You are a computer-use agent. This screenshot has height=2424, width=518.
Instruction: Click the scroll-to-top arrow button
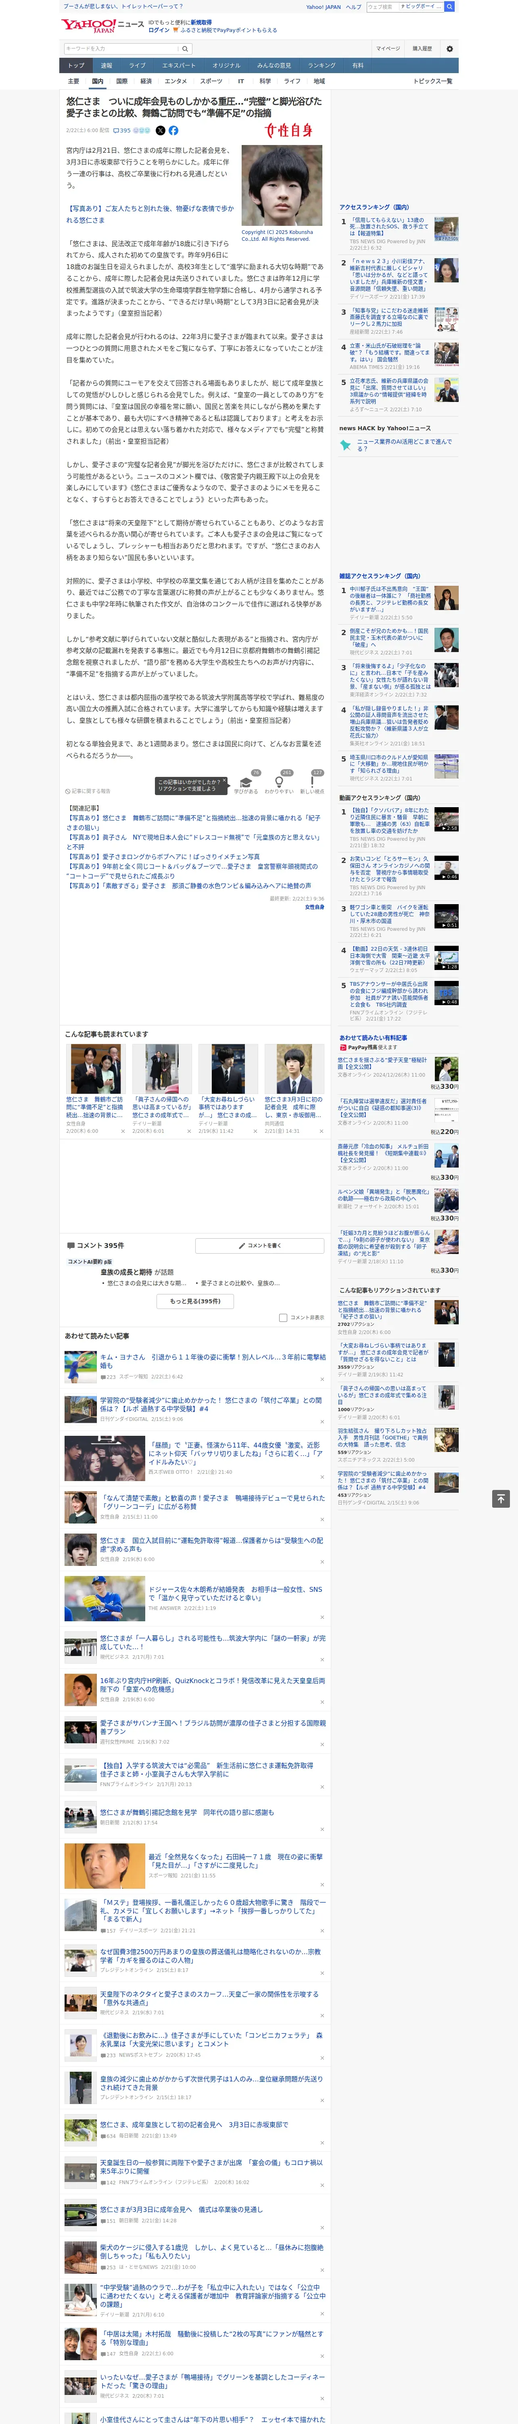500,1498
